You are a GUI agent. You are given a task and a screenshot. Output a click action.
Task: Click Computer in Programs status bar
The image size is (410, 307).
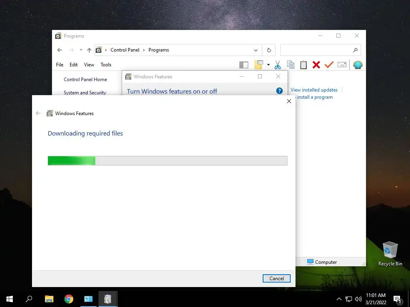tap(322, 262)
